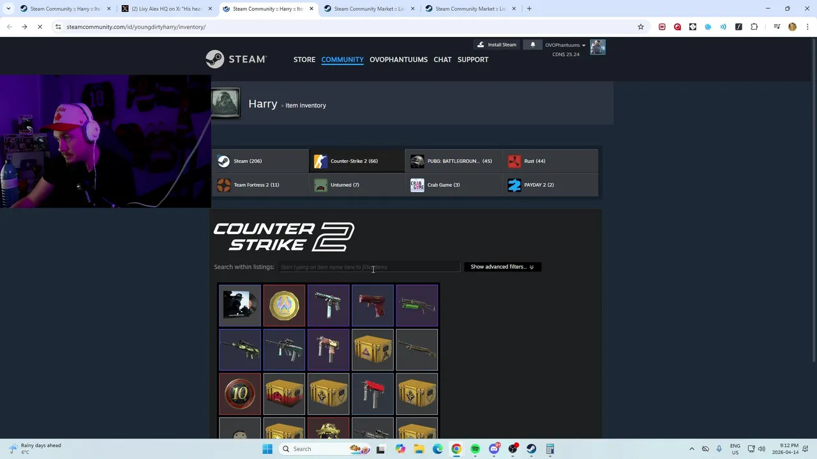Show hidden system tray icons chevron
817x459 pixels.
click(x=692, y=449)
